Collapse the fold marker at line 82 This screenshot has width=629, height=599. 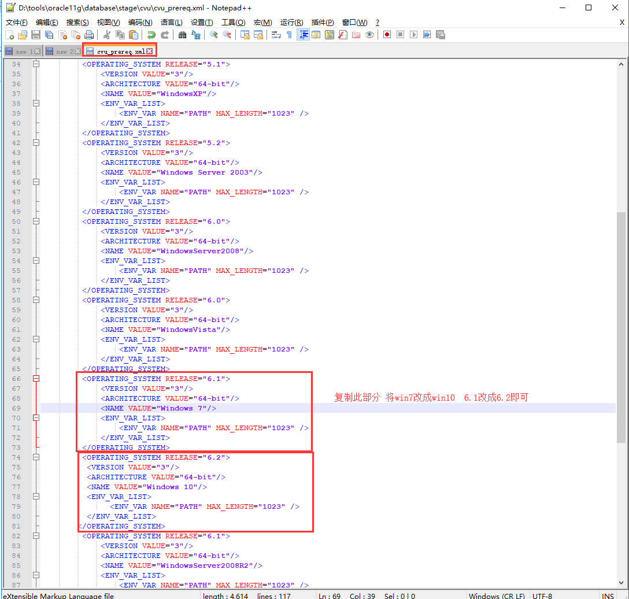[36, 535]
